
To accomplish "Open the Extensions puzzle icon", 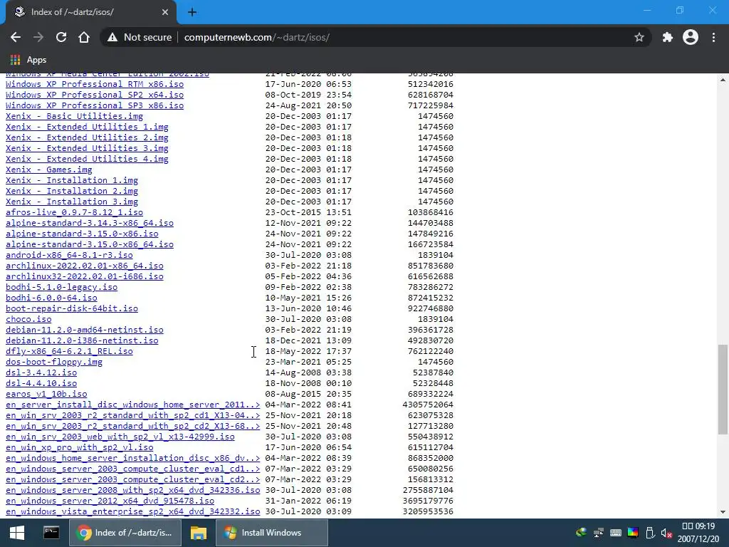I will (x=668, y=37).
